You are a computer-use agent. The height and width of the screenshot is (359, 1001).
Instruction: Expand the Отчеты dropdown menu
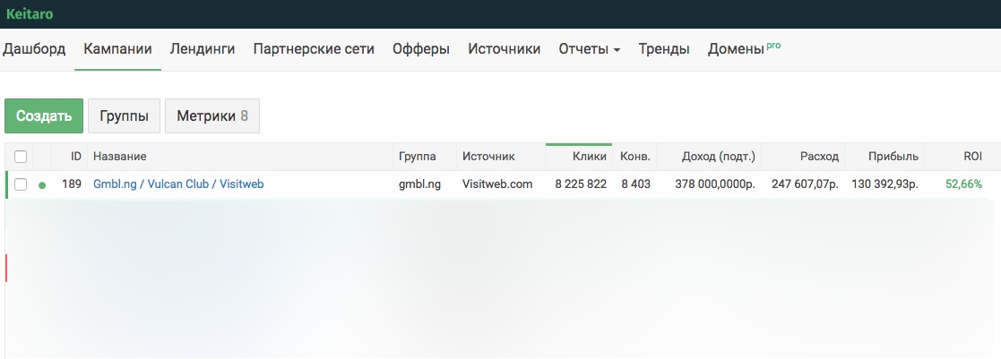tap(590, 49)
